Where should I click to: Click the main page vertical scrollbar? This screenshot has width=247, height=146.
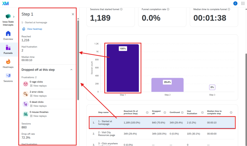(246, 99)
